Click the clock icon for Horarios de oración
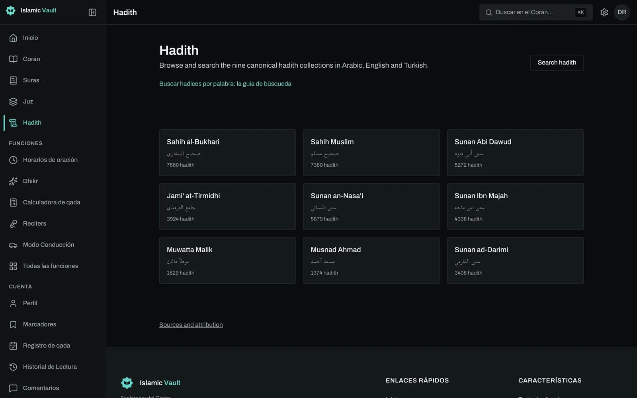 click(13, 160)
